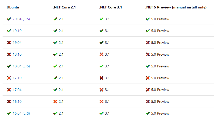The image size is (214, 122).
Task: Open the Ubuntu 19.04 link
Action: point(17,43)
